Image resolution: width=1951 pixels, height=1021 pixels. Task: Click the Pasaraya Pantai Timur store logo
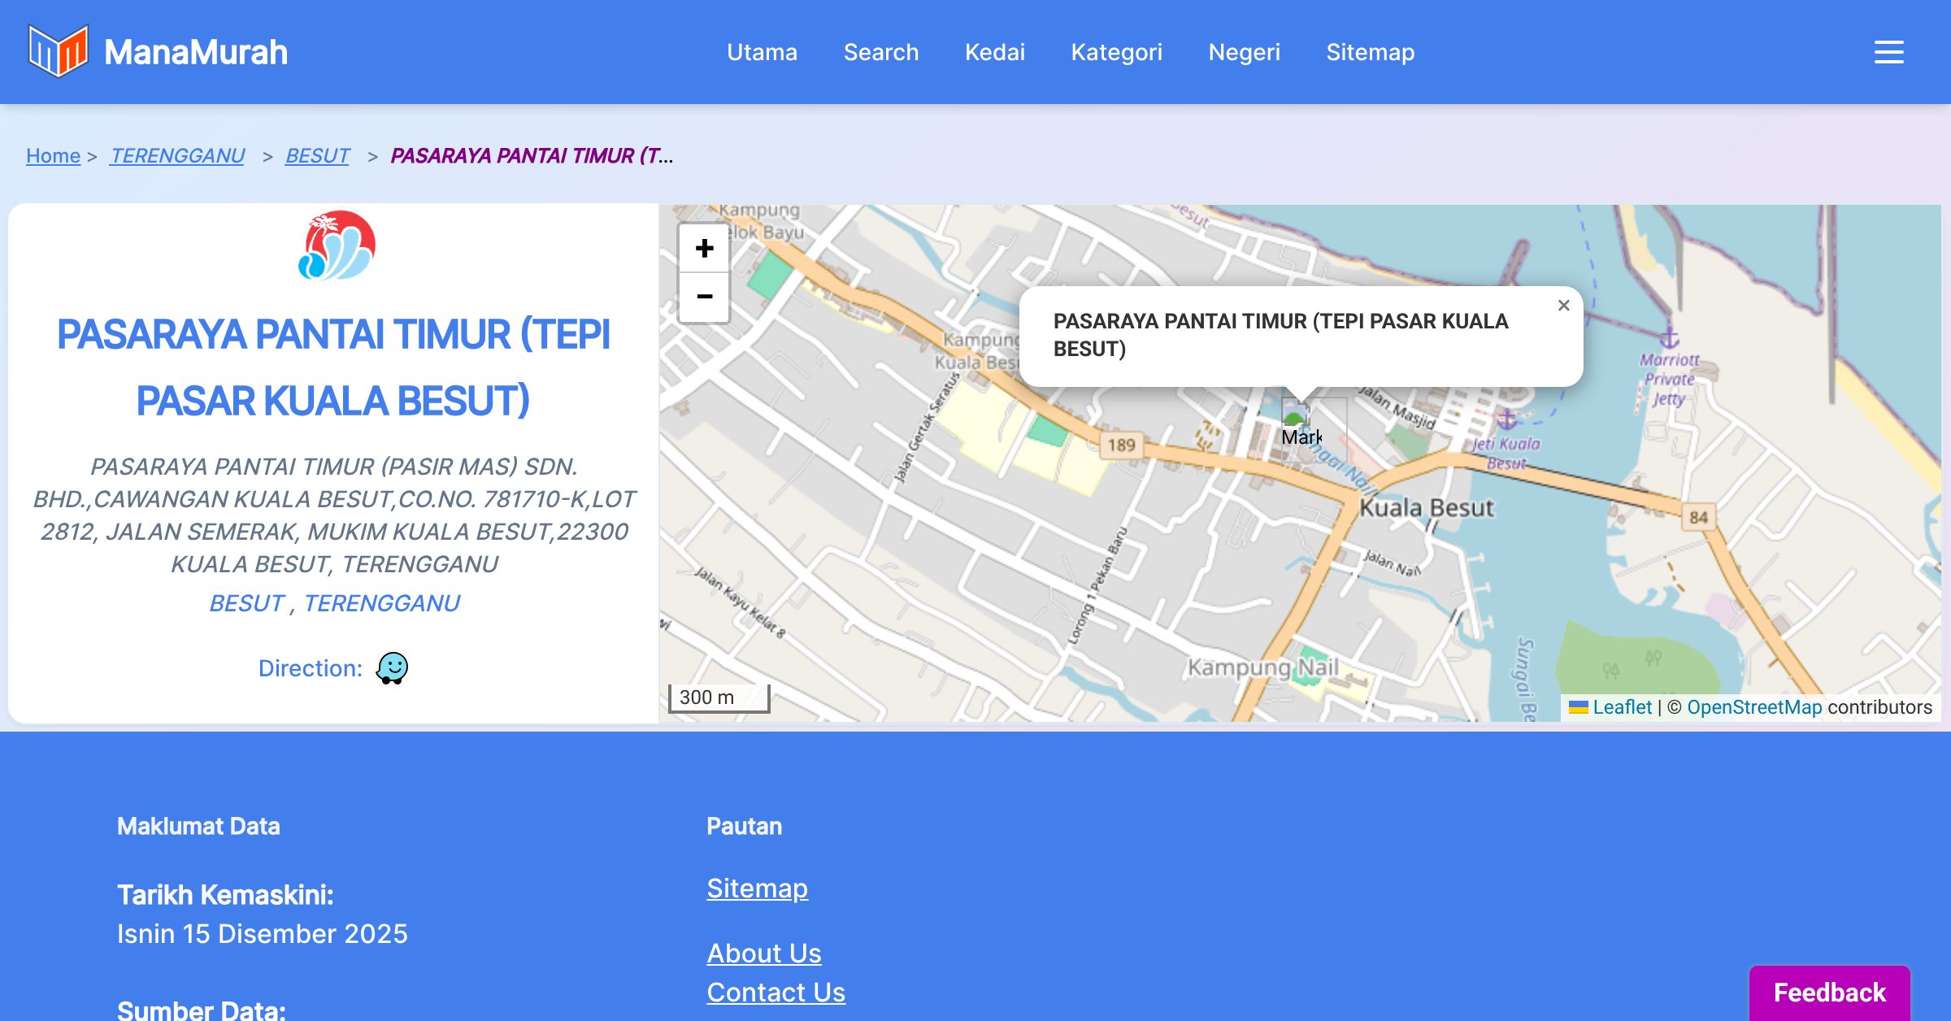pos(337,245)
